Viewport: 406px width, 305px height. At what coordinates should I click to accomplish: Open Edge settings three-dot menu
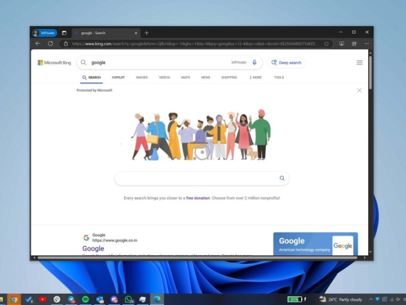[366, 44]
